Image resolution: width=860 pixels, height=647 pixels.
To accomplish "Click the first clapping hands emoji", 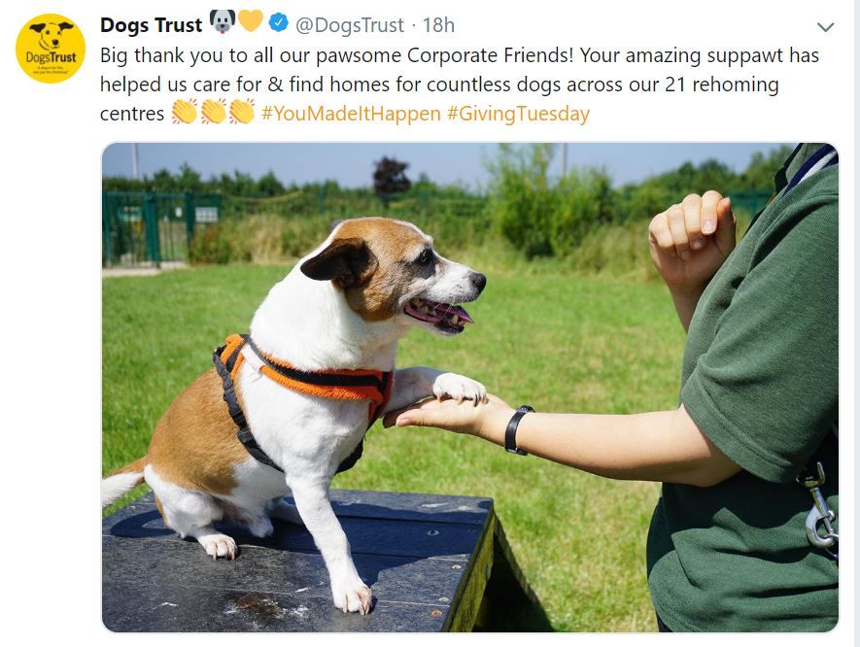I will click(185, 112).
